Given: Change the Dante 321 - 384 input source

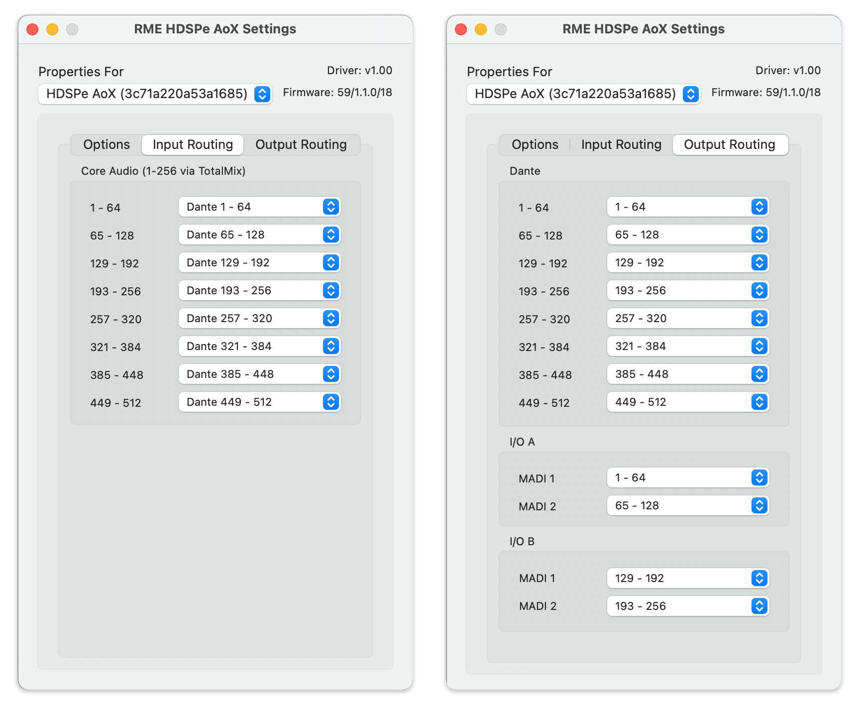Looking at the screenshot, I should click(259, 347).
